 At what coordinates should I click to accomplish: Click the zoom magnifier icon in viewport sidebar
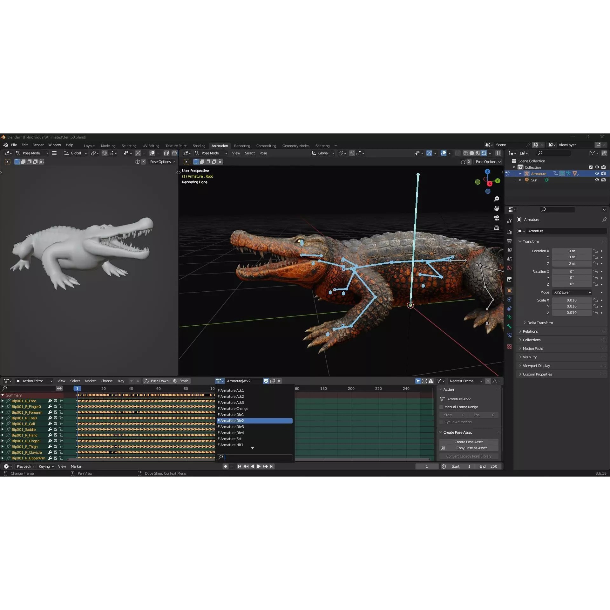[497, 199]
